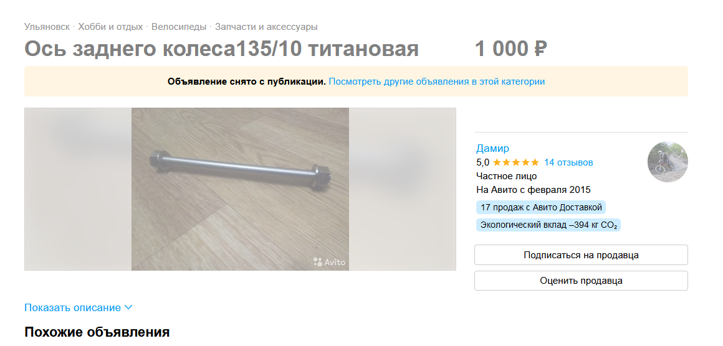723x346 pixels.
Task: Click the listing title Ось заднего колеса
Action: (222, 49)
